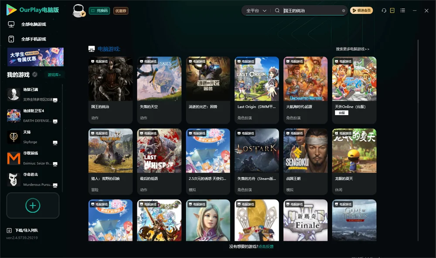Open the Game of Thrones game card

pos(354,220)
